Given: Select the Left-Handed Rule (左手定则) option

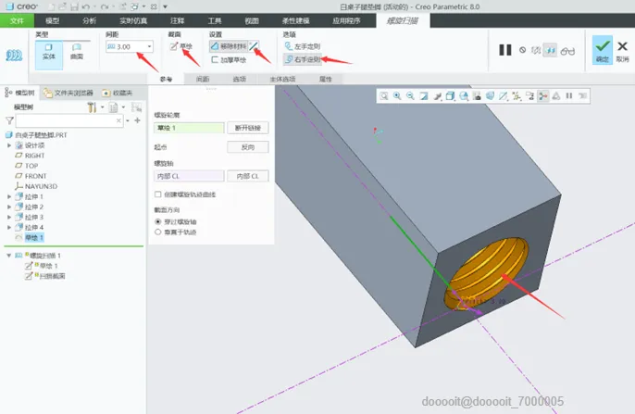Looking at the screenshot, I should [x=303, y=46].
